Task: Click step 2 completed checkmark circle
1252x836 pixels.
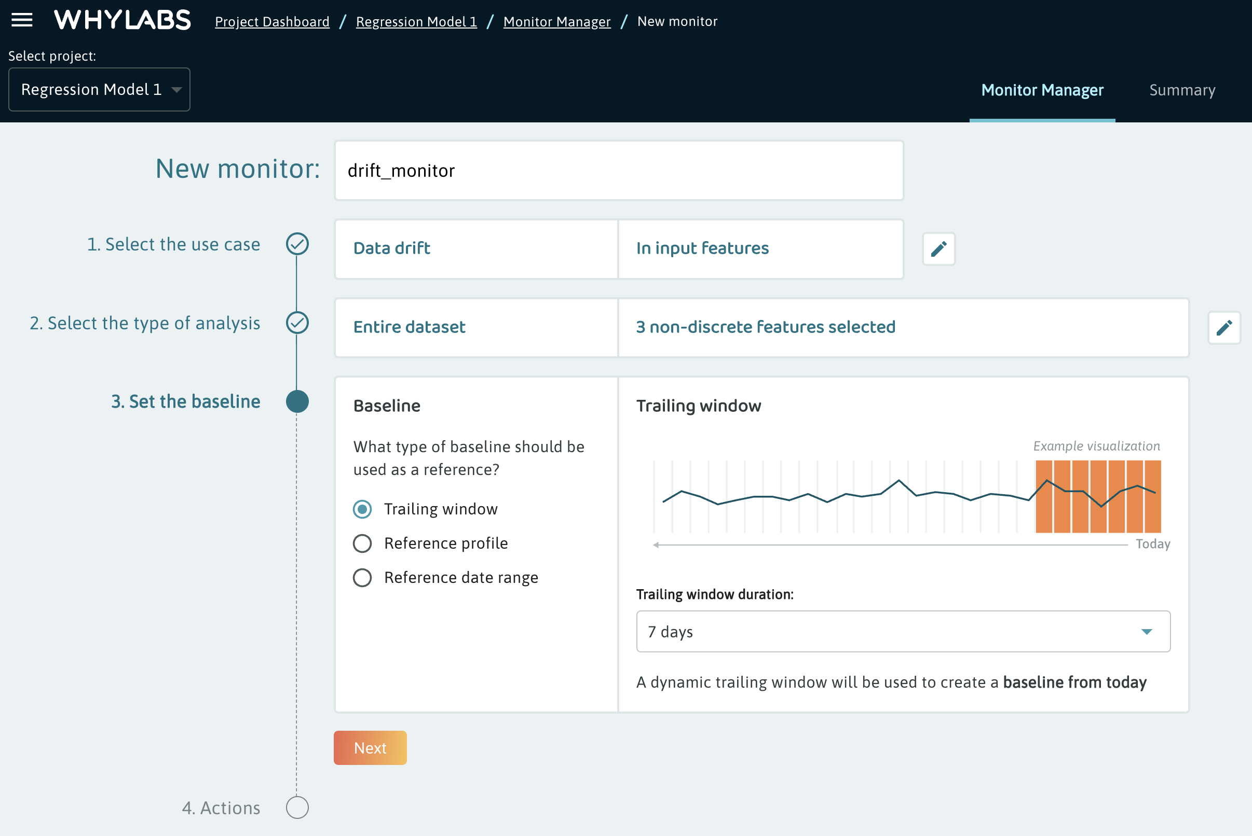Action: coord(297,323)
